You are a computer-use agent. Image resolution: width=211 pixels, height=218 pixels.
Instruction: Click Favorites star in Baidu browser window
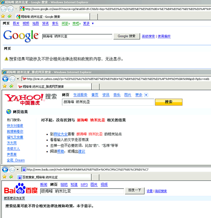(x=4, y=177)
